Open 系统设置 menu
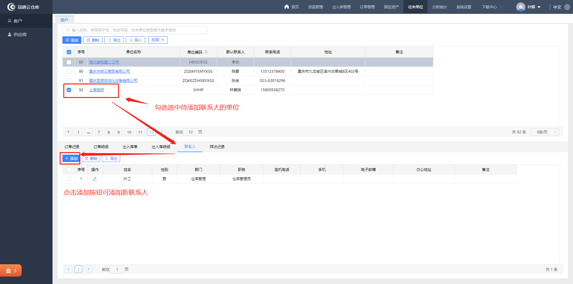 464,7
